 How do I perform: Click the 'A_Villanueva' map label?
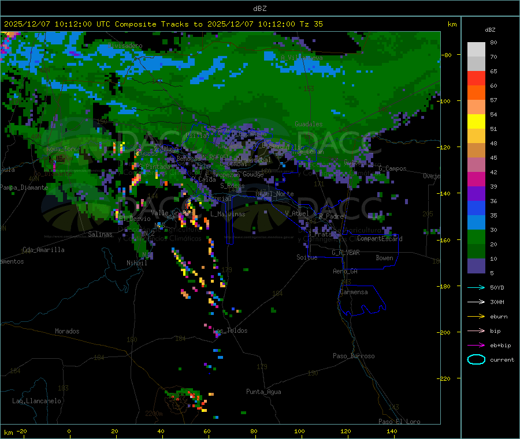tap(302, 58)
